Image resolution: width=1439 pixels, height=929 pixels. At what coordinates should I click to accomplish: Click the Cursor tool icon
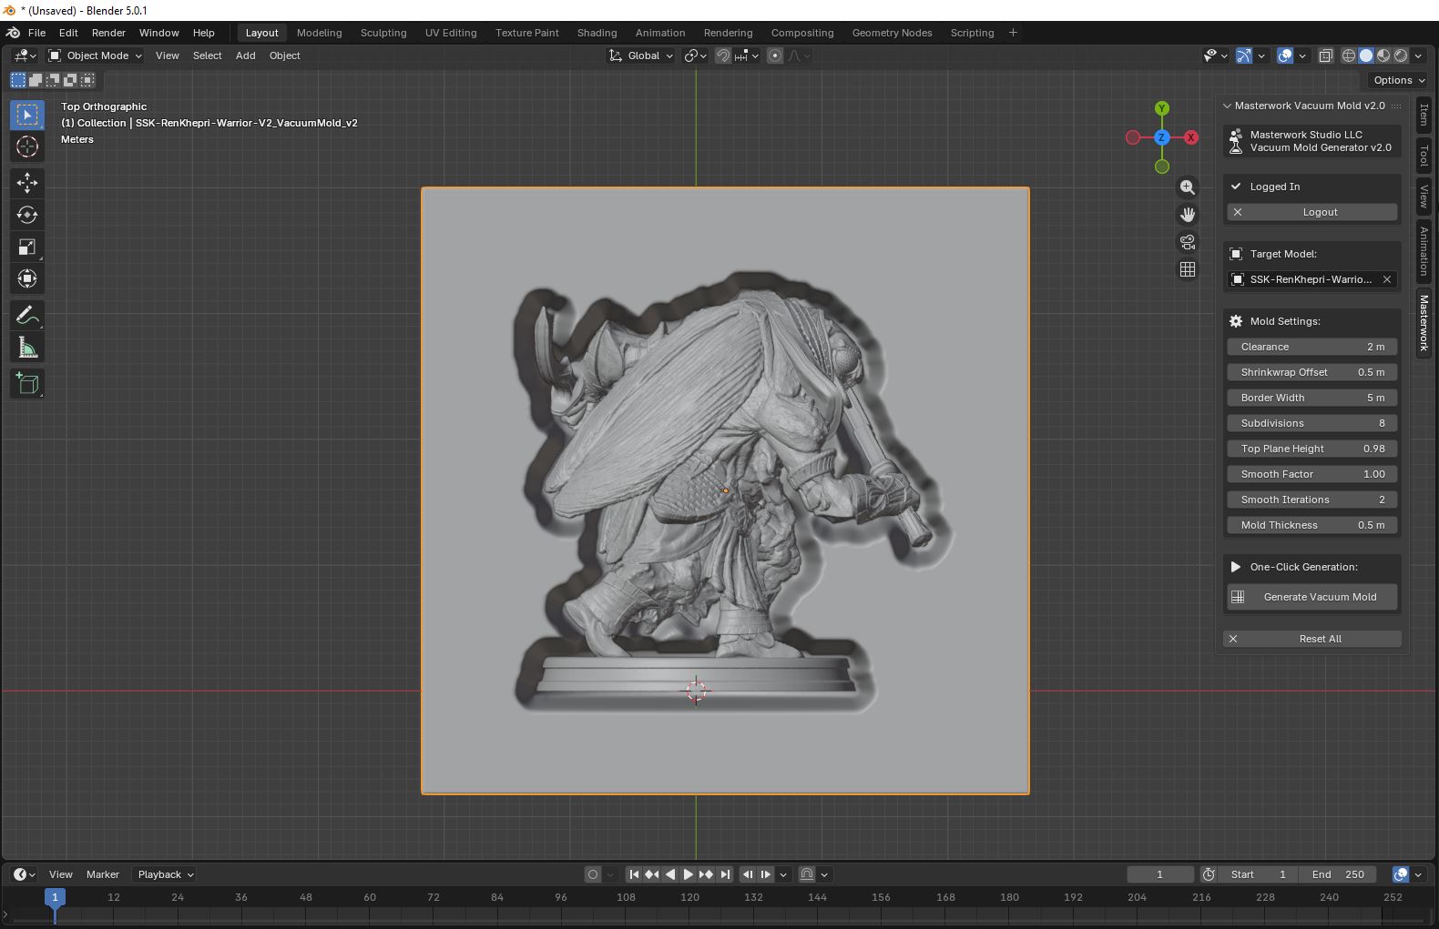(26, 146)
